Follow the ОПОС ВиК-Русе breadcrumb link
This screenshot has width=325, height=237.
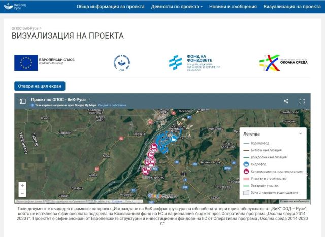pyautogui.click(x=25, y=28)
